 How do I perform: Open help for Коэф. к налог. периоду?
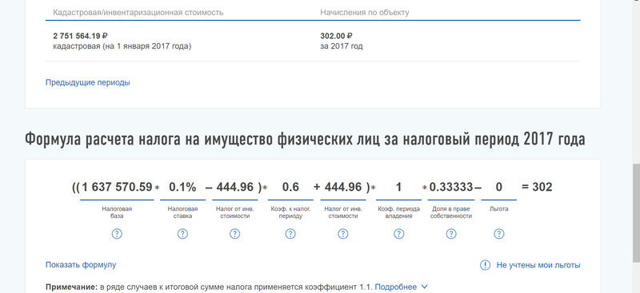click(290, 234)
